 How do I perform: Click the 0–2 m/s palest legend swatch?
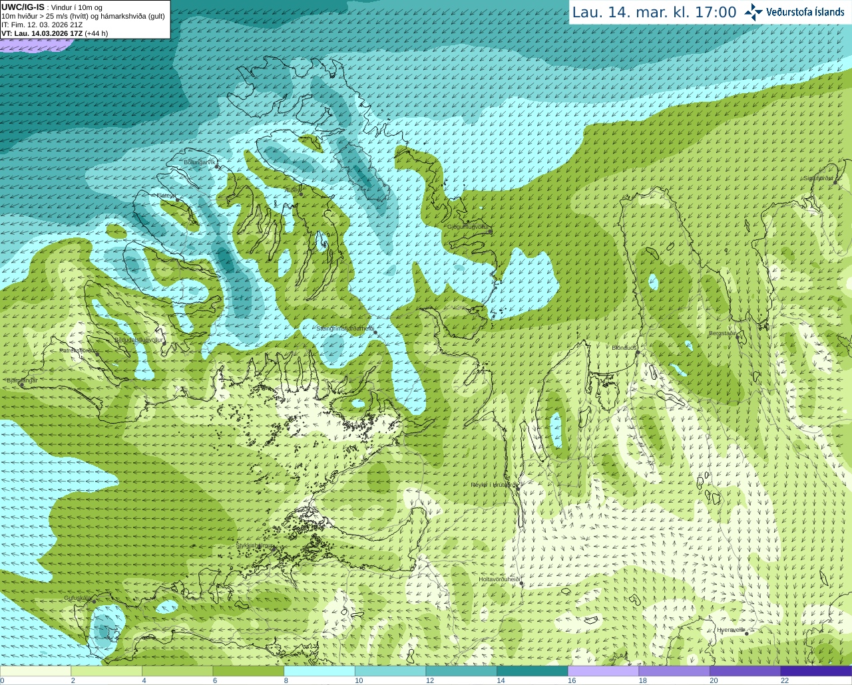(35, 671)
